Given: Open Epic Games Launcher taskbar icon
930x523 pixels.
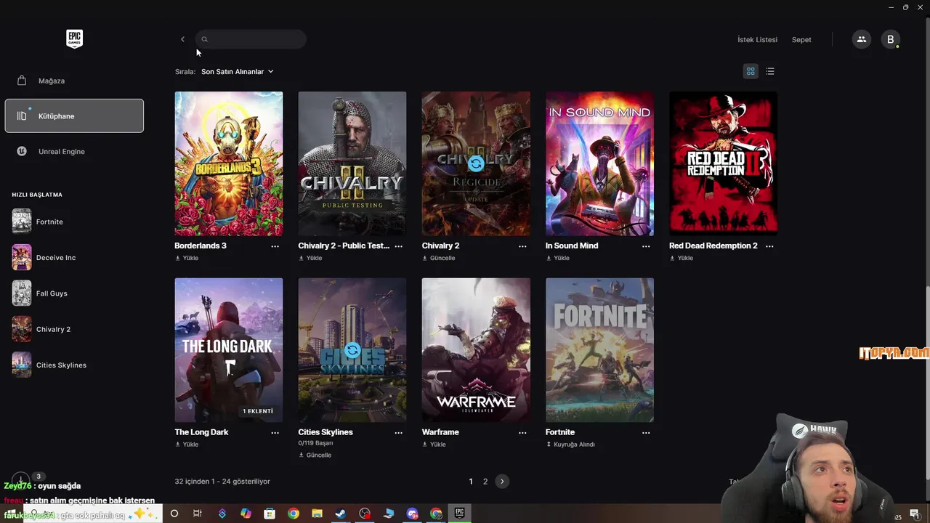Looking at the screenshot, I should (x=459, y=514).
